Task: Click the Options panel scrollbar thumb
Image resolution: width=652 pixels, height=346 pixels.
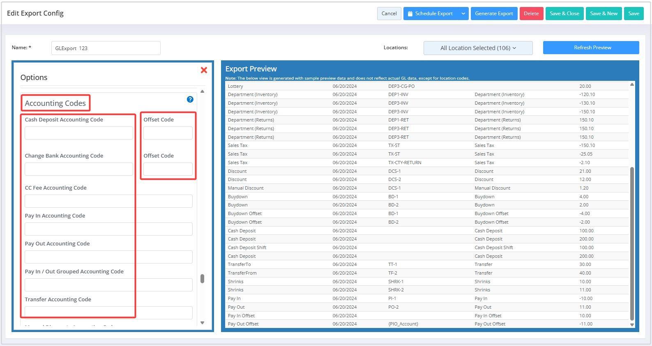Action: (x=202, y=279)
